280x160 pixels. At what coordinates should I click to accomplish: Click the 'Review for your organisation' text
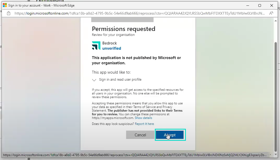(x=113, y=35)
